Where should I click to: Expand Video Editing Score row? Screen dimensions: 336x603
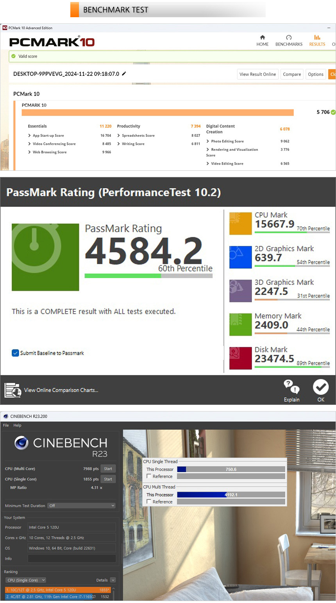[208, 163]
